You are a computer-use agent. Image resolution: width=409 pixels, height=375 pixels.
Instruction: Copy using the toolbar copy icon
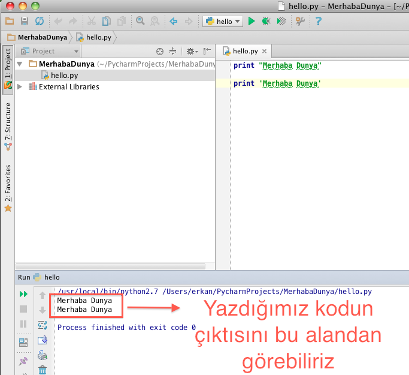(x=107, y=21)
